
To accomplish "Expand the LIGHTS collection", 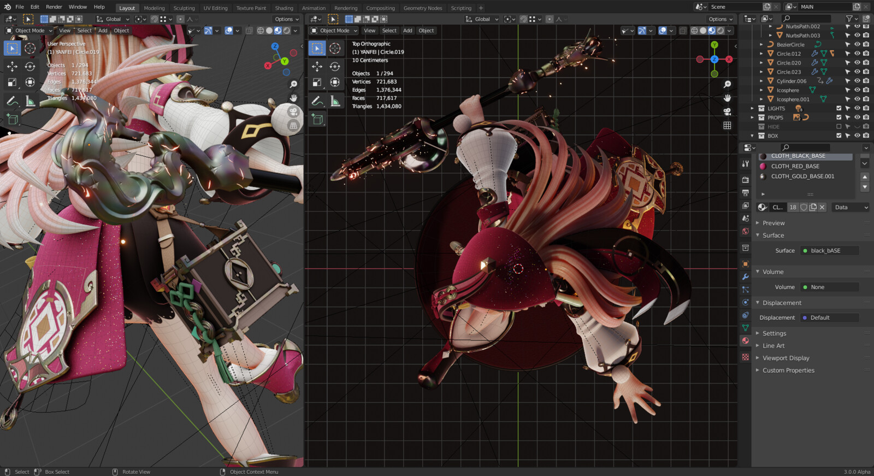I will [x=752, y=108].
